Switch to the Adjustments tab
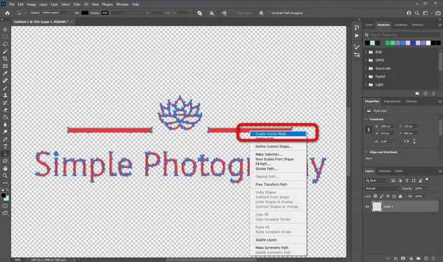Image resolution: width=443 pixels, height=262 pixels. [x=392, y=102]
